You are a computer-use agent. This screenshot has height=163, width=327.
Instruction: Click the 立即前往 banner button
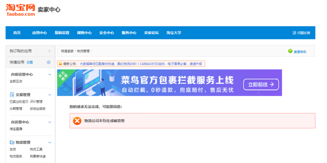261,85
